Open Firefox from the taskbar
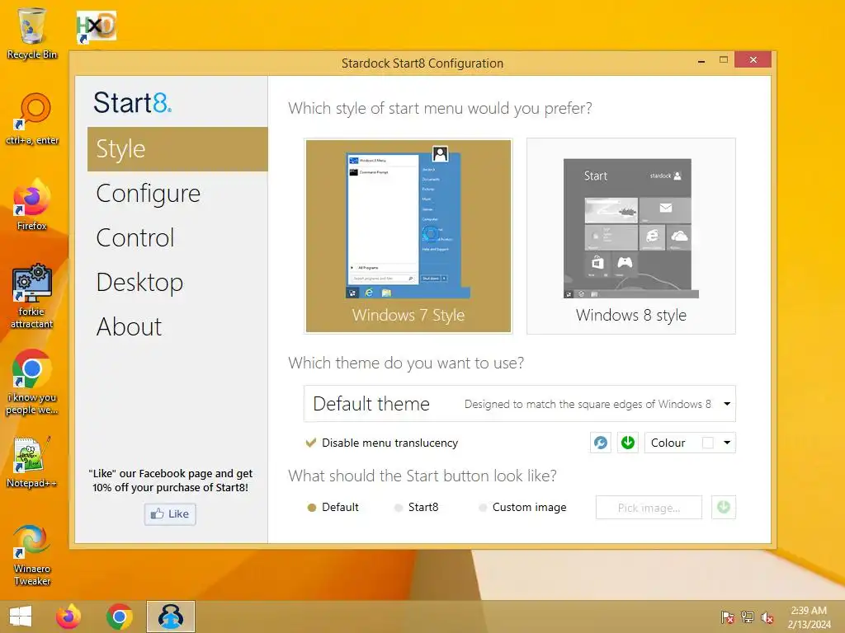The image size is (845, 633). click(68, 617)
